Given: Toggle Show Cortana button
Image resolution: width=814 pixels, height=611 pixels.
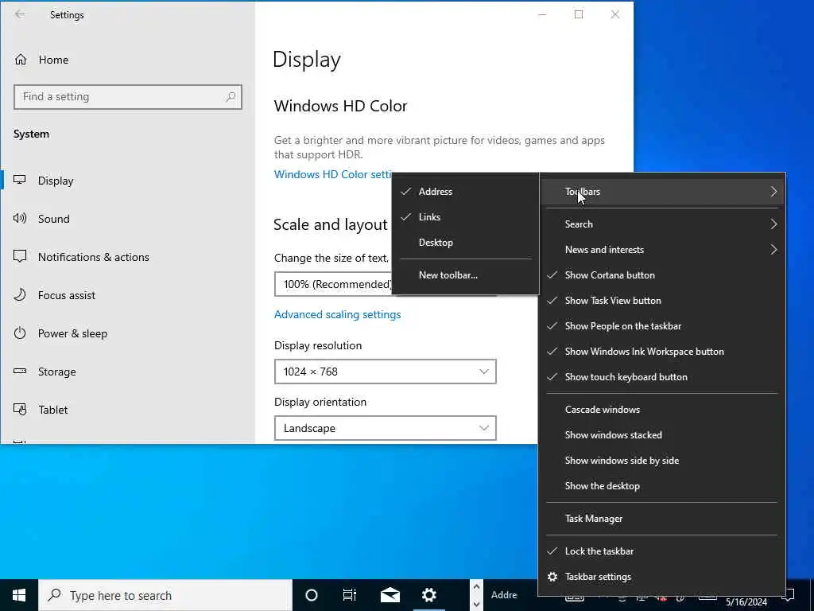Looking at the screenshot, I should [662, 275].
